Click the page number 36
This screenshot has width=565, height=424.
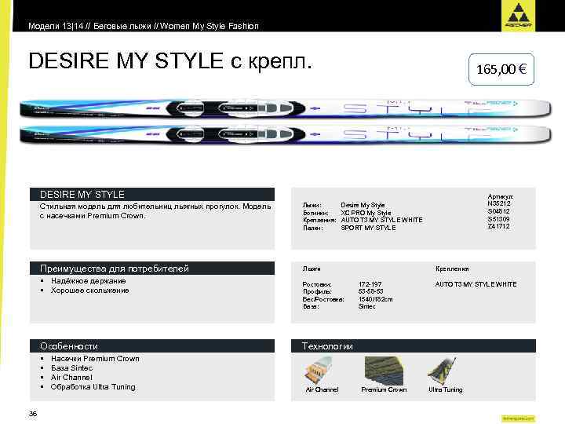tap(33, 414)
